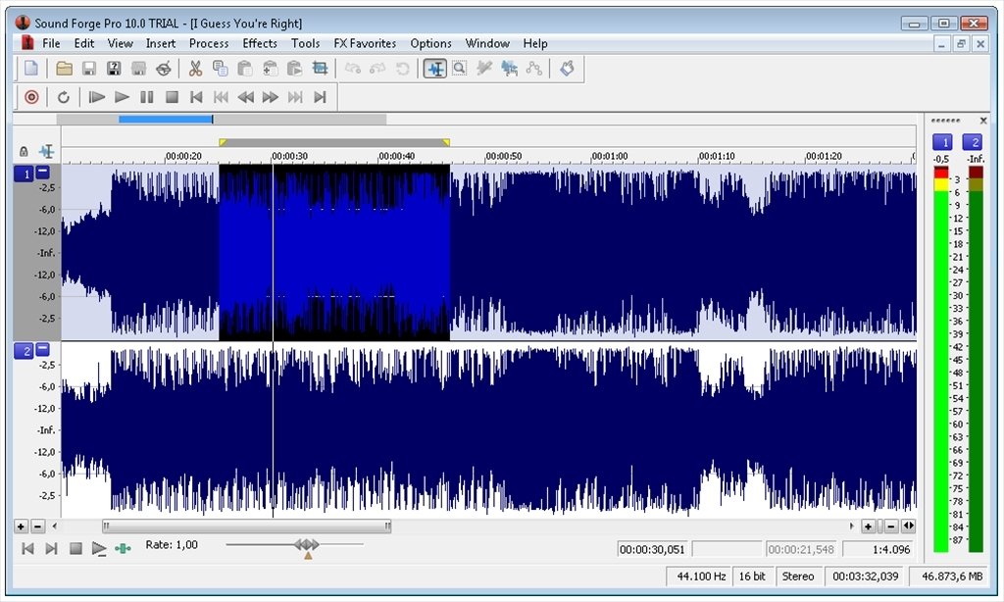Viewport: 1004px width, 602px height.
Task: Click the zoom ratio field 1:4.096
Action: (x=878, y=549)
